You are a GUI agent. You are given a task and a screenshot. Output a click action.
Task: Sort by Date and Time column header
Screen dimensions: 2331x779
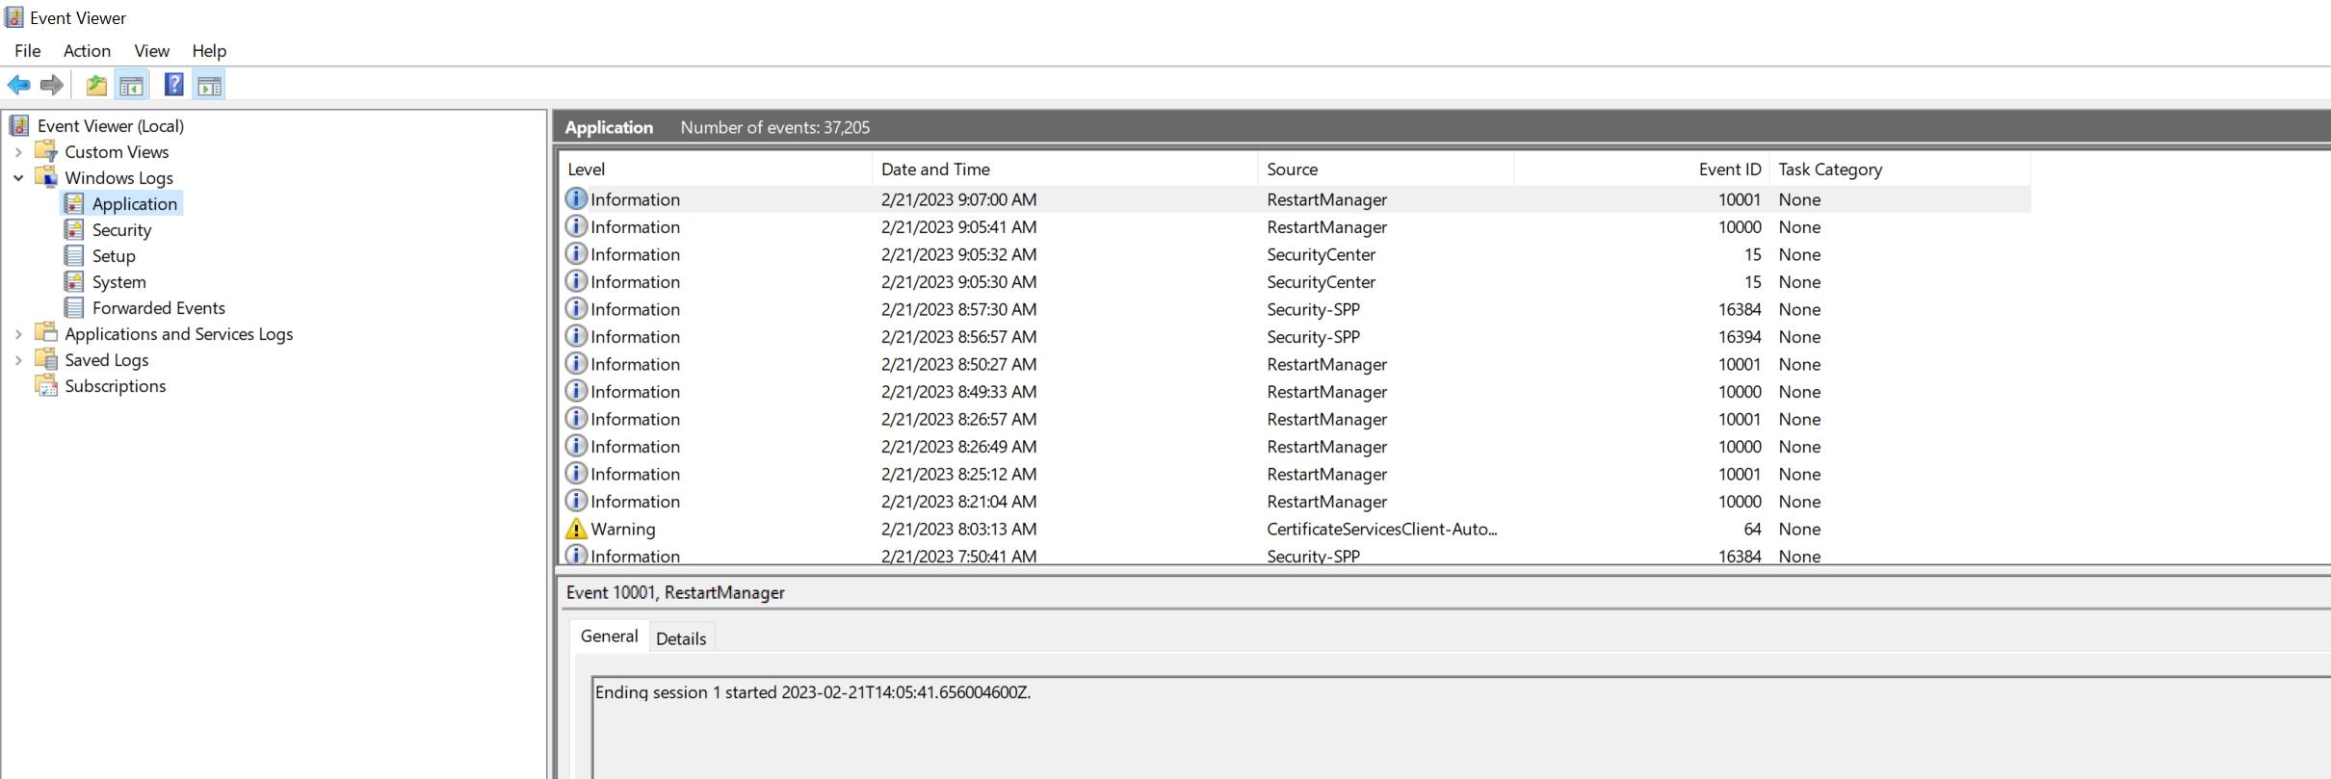pos(1064,169)
